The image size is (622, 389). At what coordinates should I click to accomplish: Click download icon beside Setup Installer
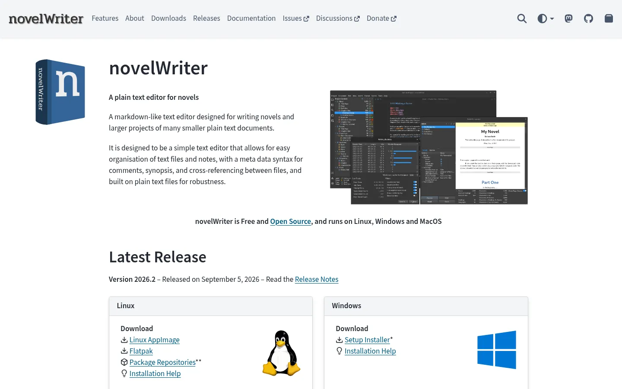click(340, 340)
